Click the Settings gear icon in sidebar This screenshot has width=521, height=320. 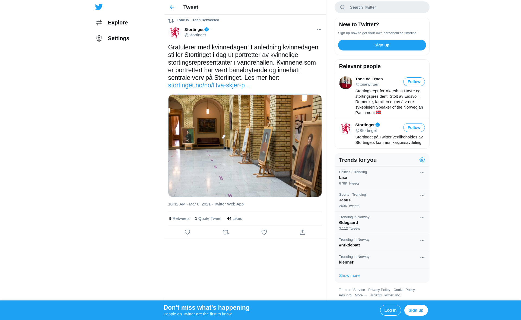coord(99,38)
